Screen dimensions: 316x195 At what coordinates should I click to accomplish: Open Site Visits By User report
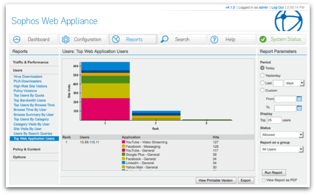click(28, 129)
